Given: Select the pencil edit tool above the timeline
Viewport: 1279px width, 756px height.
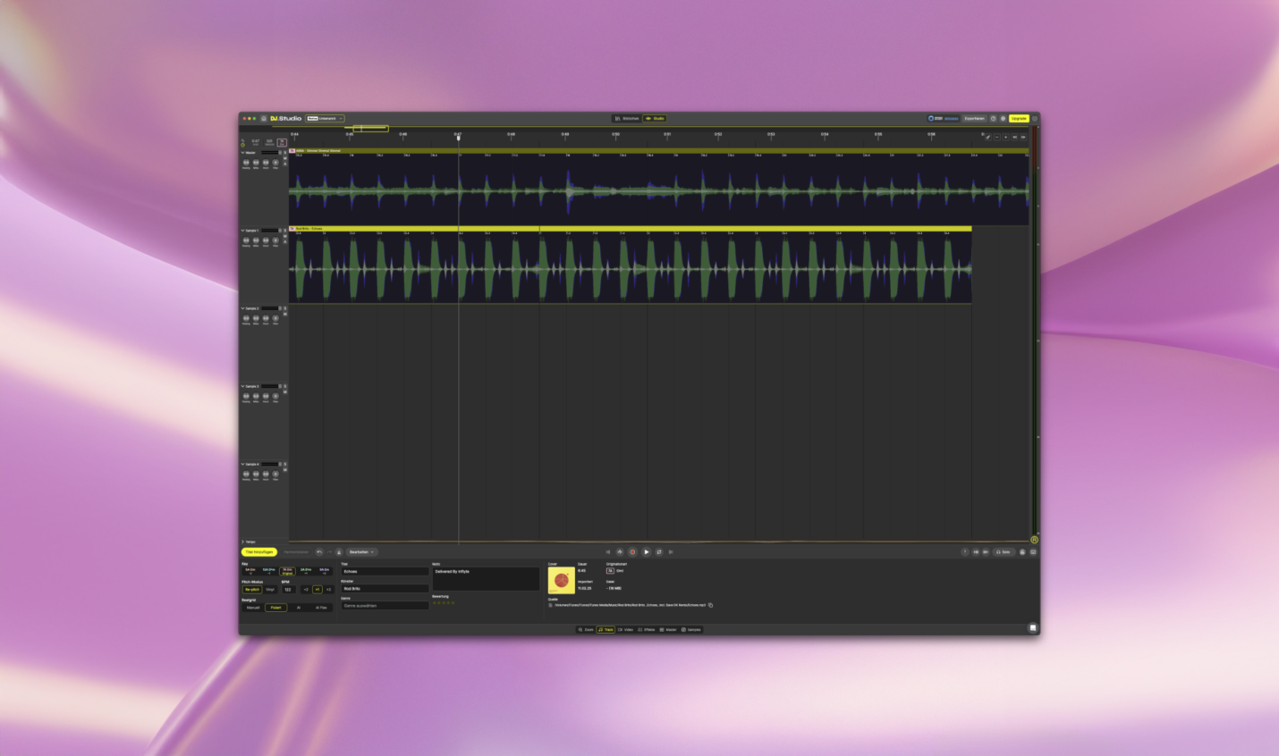Looking at the screenshot, I should pos(988,138).
